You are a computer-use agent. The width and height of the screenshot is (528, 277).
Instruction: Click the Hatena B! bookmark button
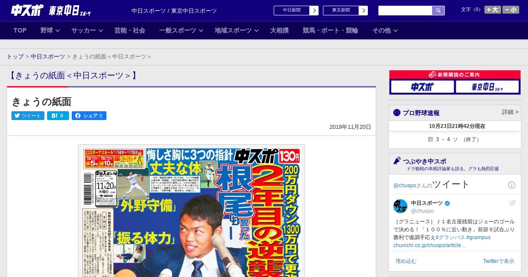(x=58, y=116)
